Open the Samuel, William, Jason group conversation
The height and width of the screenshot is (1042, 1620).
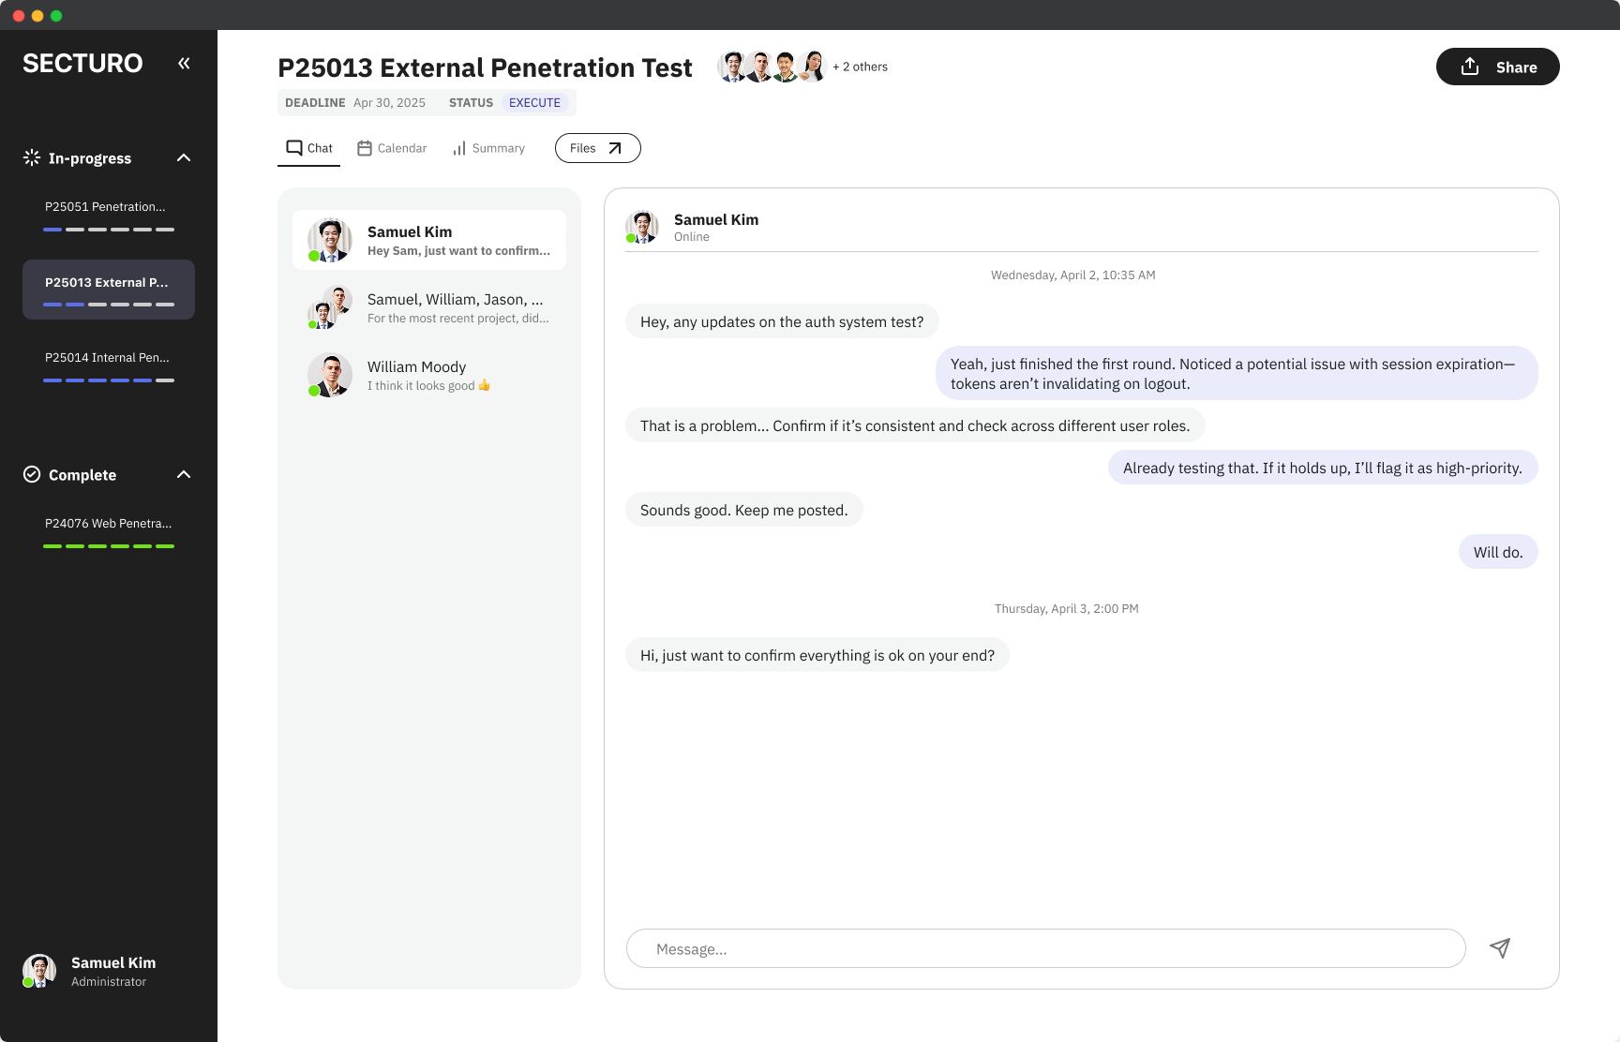coord(429,307)
